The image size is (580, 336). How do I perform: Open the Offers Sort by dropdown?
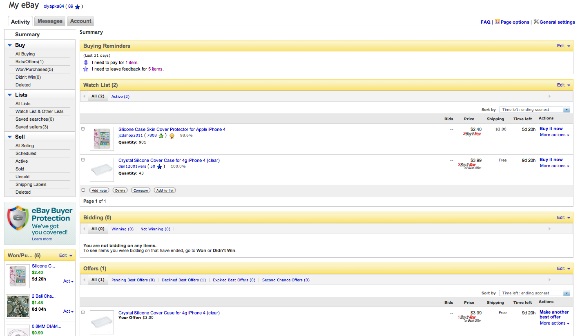(535, 293)
